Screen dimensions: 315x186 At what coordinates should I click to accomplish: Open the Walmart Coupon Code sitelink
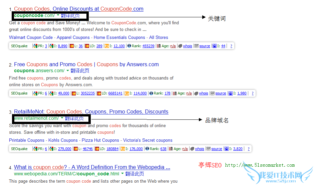coord(31,38)
